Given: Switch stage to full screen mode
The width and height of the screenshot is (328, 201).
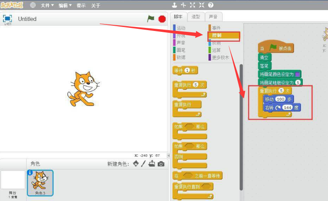Looking at the screenshot, I should [7, 18].
